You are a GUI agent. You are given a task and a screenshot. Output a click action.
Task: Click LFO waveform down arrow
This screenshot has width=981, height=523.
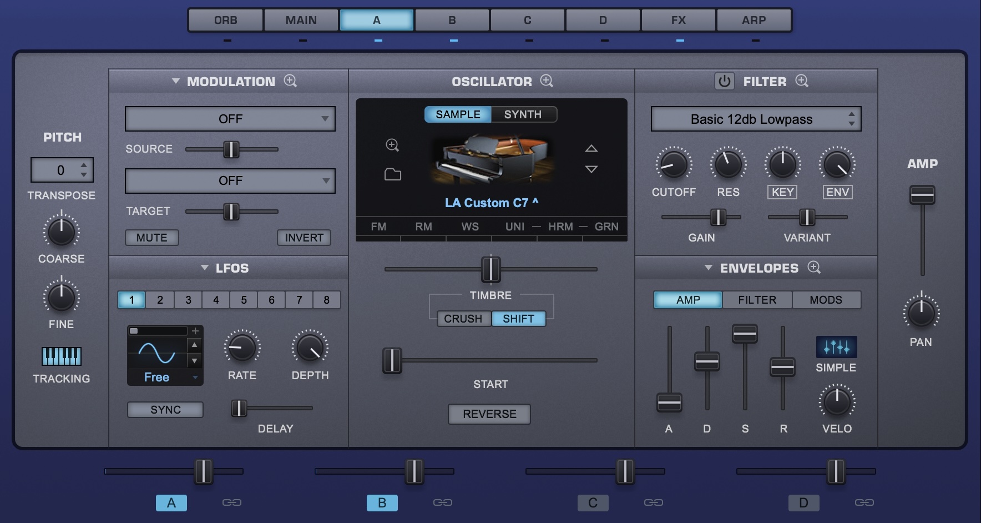pyautogui.click(x=194, y=361)
